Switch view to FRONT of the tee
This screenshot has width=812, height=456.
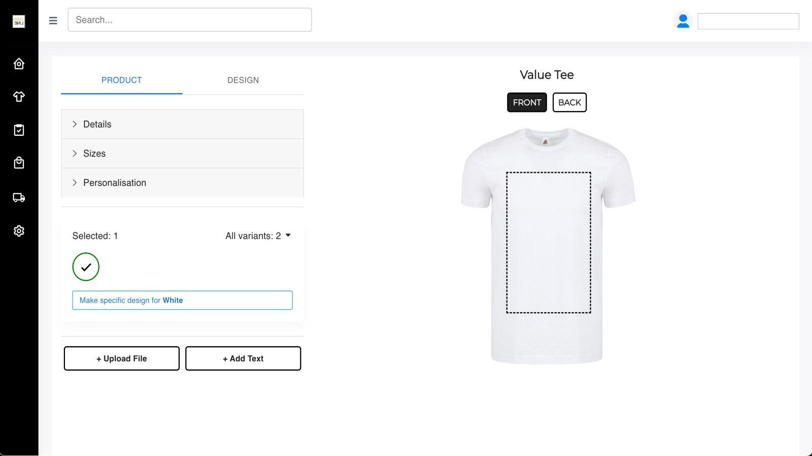527,102
